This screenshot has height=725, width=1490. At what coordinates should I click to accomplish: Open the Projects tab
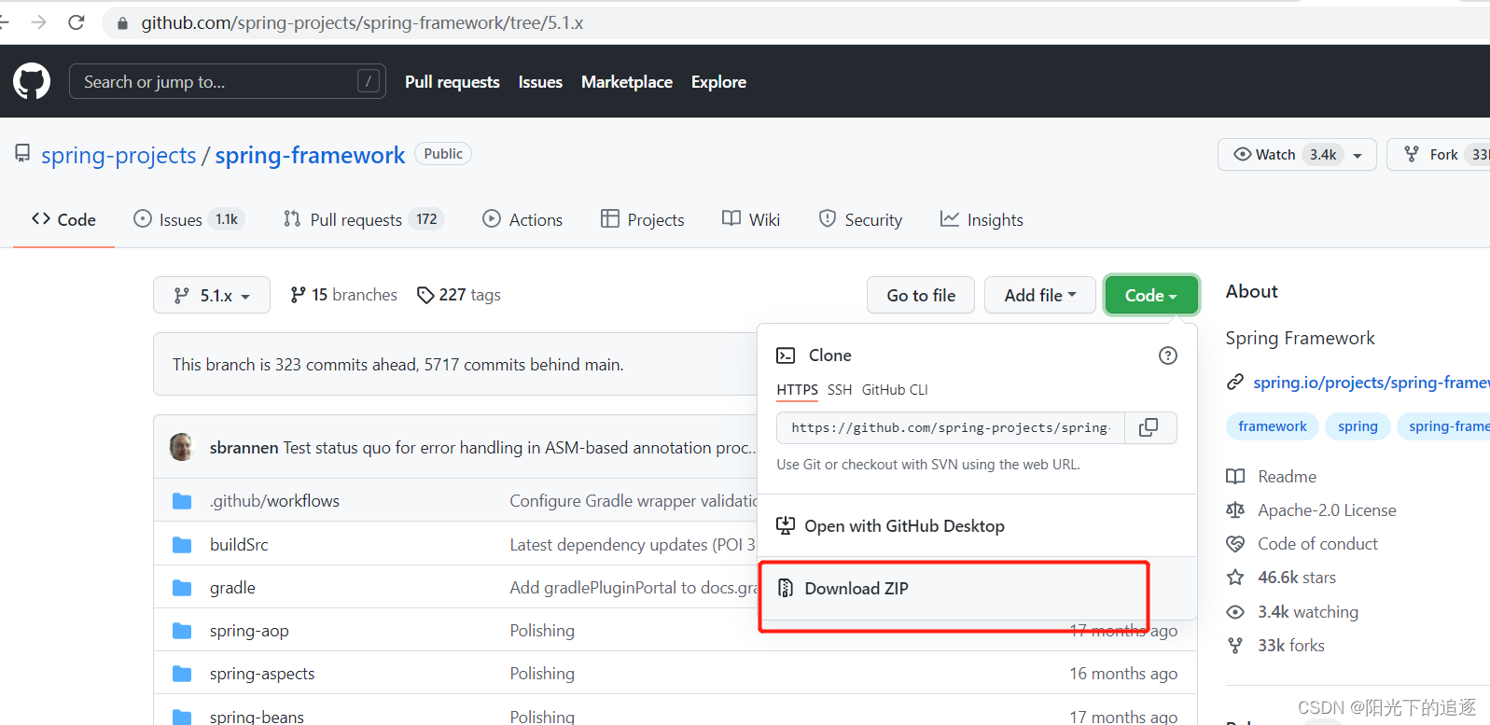click(643, 219)
